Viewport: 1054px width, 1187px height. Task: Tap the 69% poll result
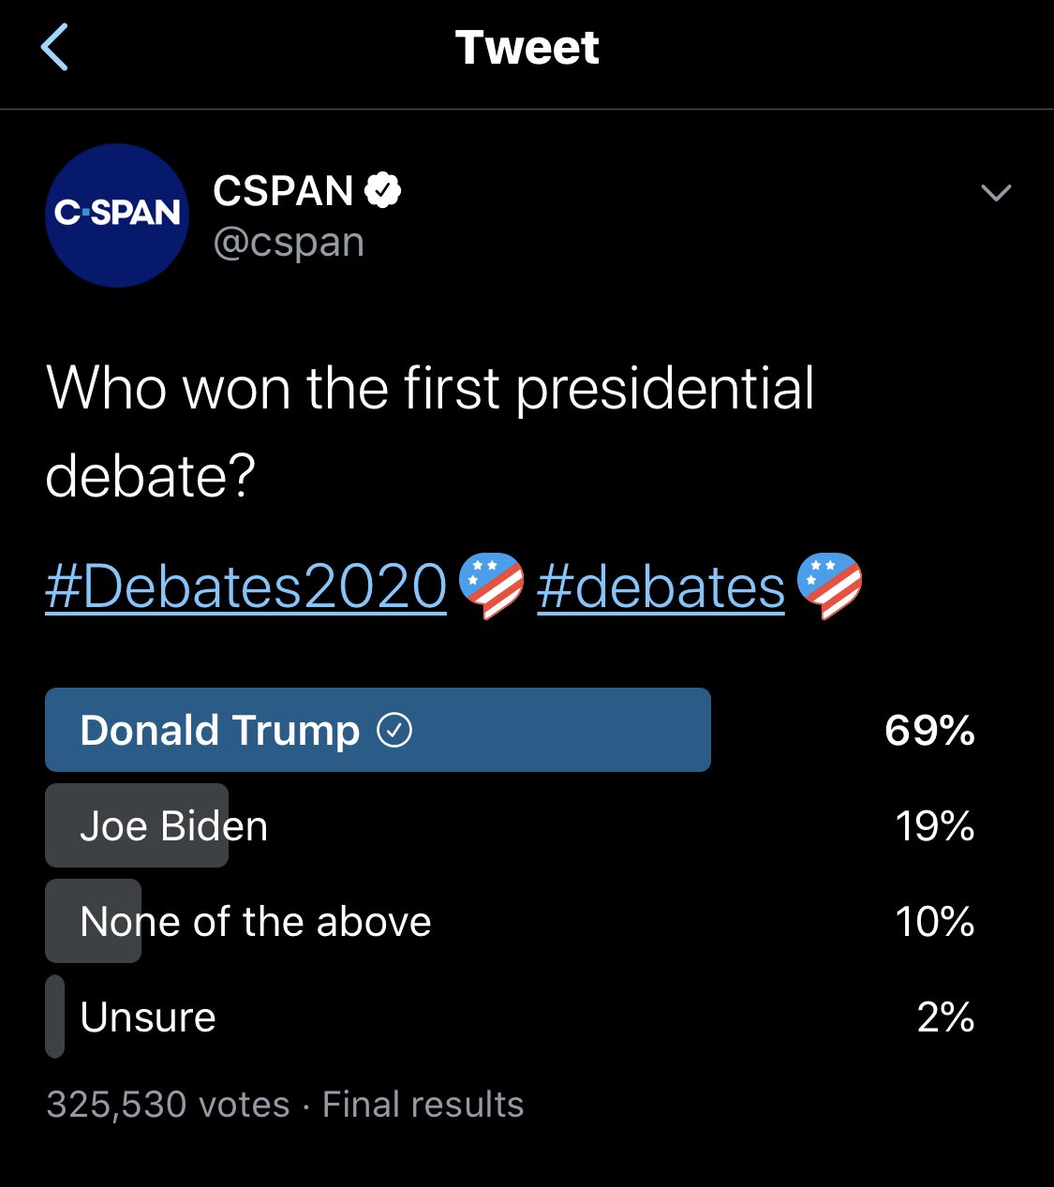(x=929, y=730)
